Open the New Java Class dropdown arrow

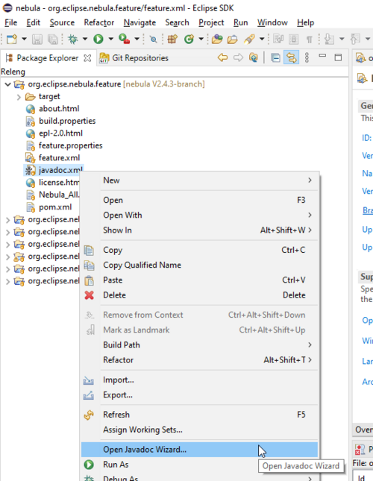pos(201,40)
